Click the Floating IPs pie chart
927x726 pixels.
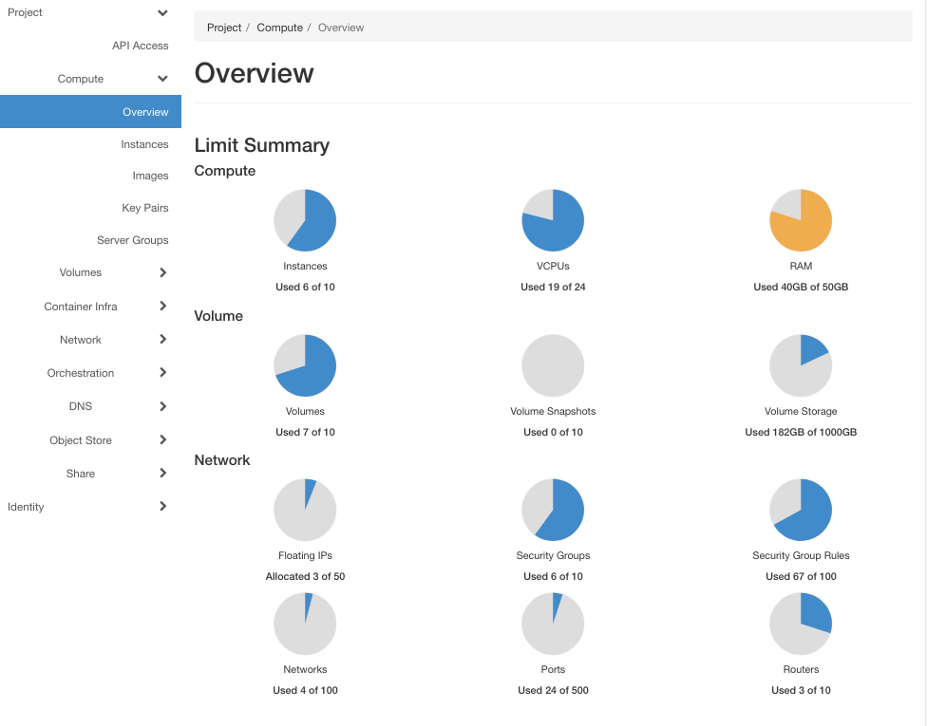pyautogui.click(x=305, y=510)
